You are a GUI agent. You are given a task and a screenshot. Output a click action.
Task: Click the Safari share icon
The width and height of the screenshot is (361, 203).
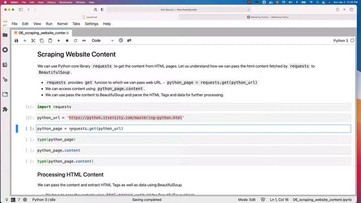pos(337,10)
